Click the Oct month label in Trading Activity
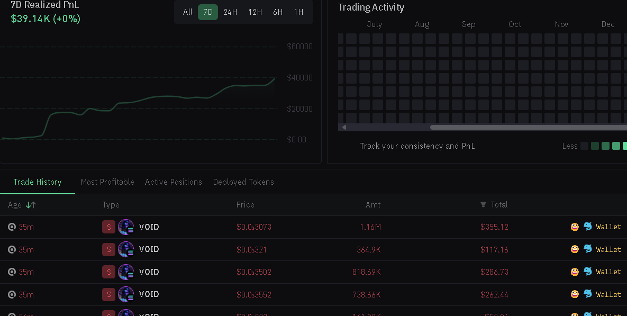Image resolution: width=627 pixels, height=316 pixels. (x=515, y=24)
